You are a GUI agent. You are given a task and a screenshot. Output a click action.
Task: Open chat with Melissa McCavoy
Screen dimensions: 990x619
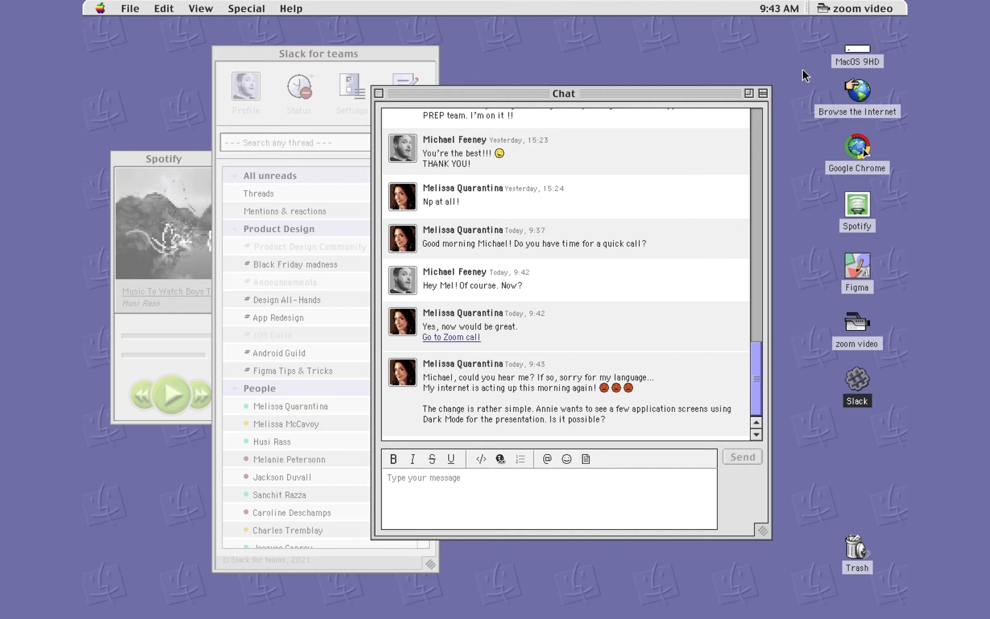(x=297, y=424)
